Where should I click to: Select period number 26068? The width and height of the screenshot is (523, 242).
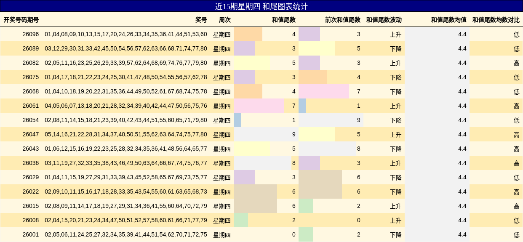[x=31, y=91]
